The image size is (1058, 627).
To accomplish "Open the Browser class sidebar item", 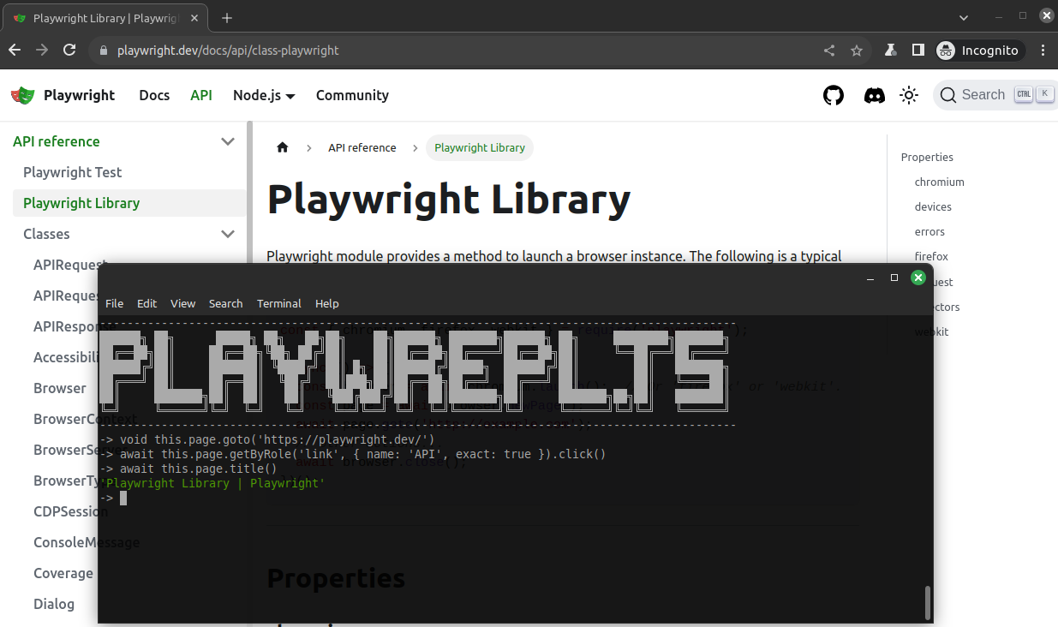I will click(60, 388).
